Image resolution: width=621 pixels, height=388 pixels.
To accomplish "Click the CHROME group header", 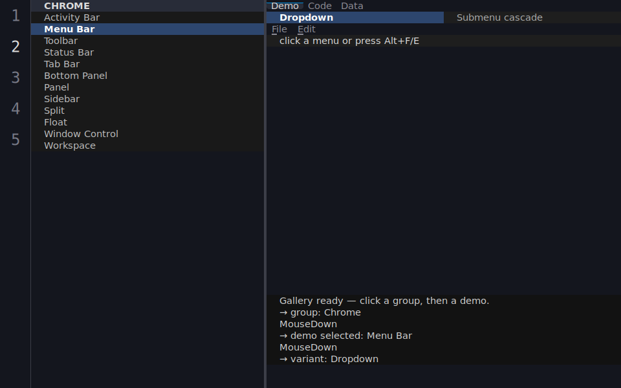I will [147, 6].
